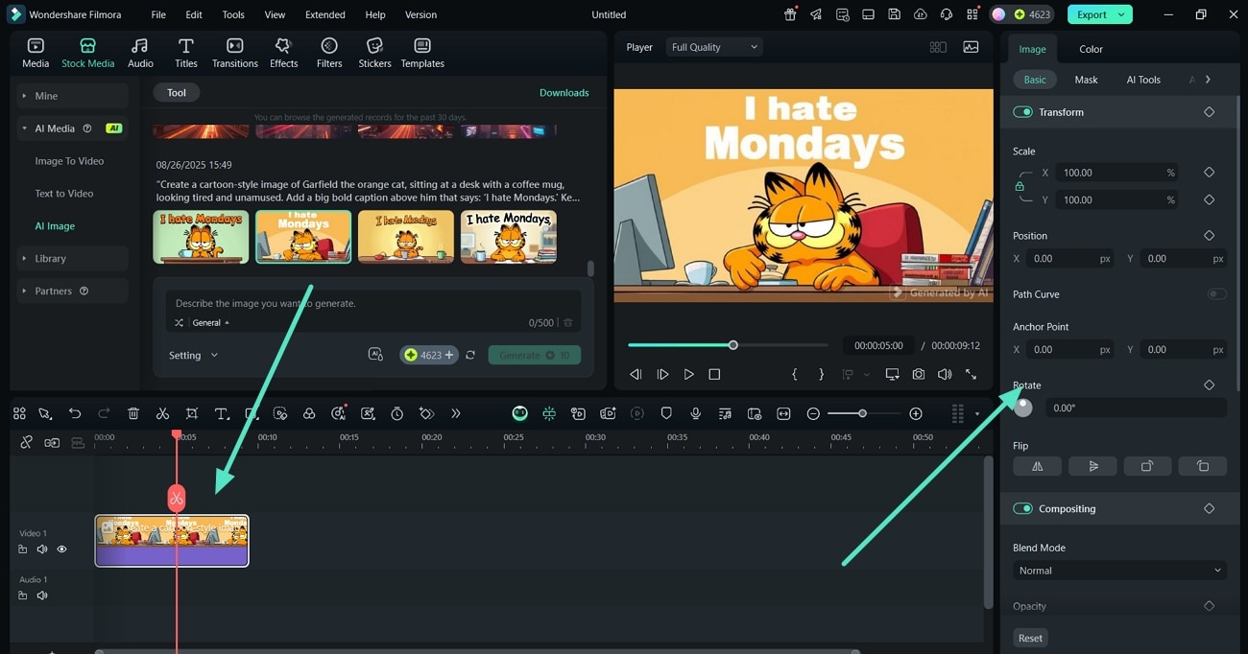The height and width of the screenshot is (654, 1248).
Task: Add a Rotate keyframe diamond
Action: click(1209, 385)
